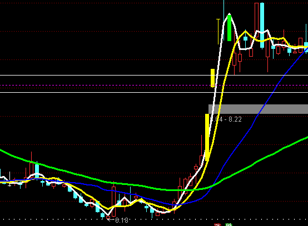Viewport: 308px width, 226px height.
Task: Click the gray price gap rectangle
Action: (x=258, y=109)
